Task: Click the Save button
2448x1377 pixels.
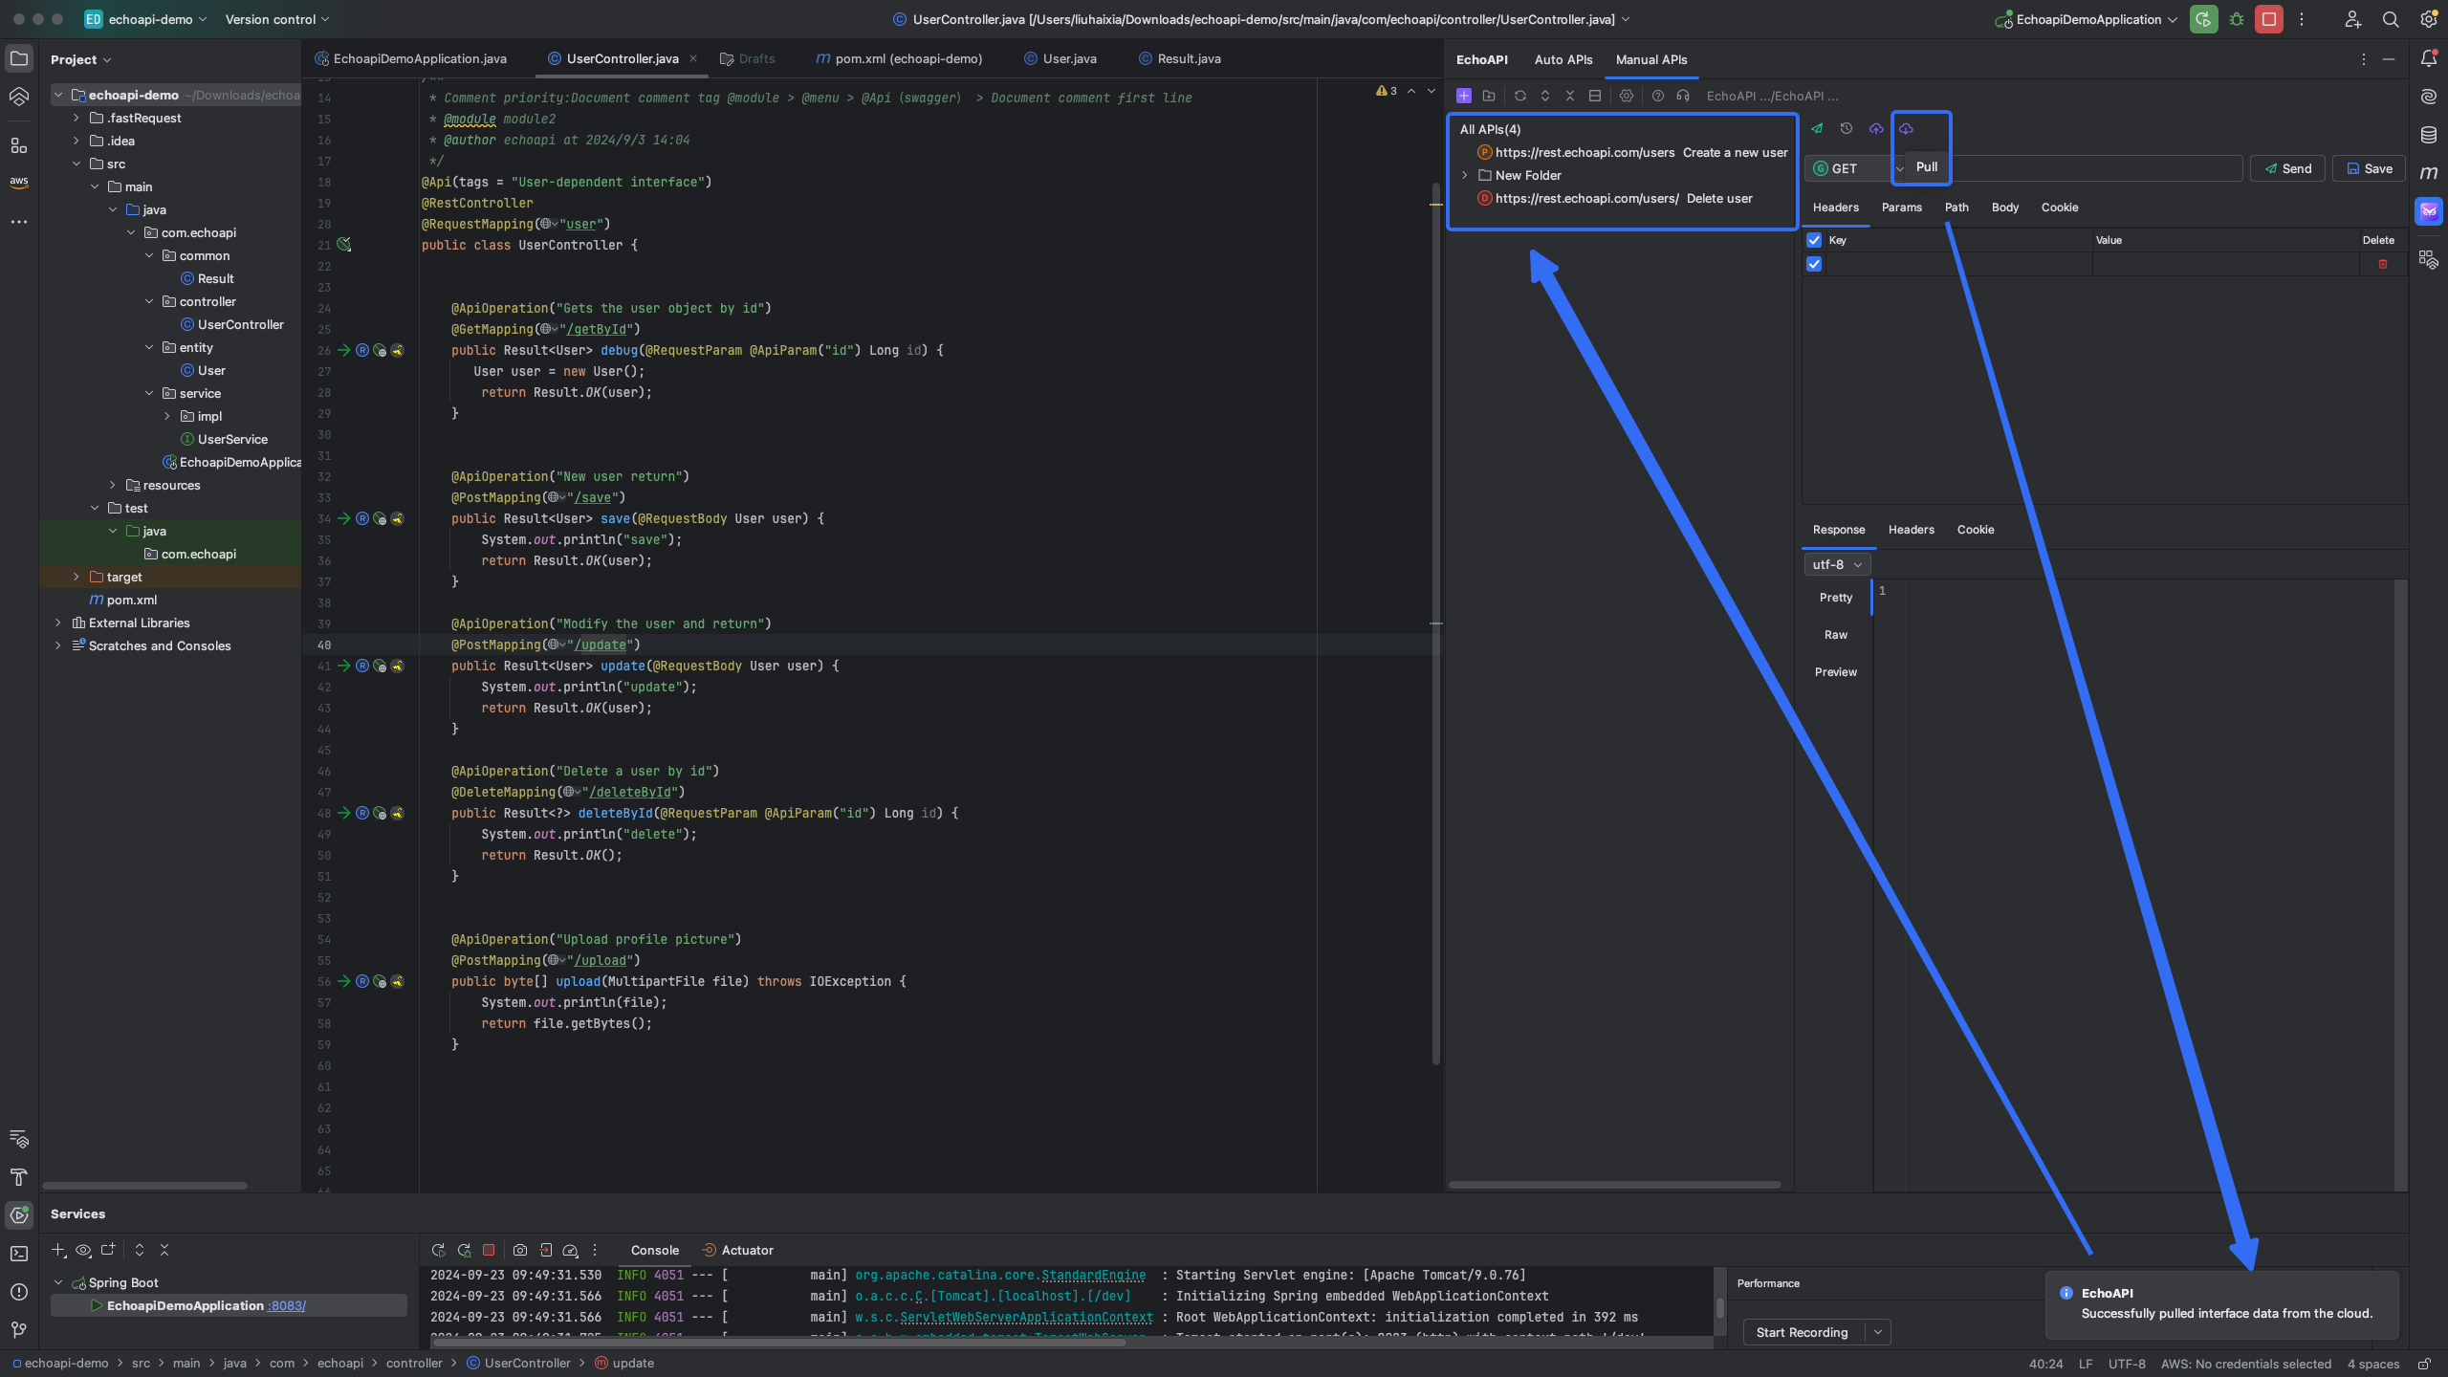Action: [x=2369, y=168]
